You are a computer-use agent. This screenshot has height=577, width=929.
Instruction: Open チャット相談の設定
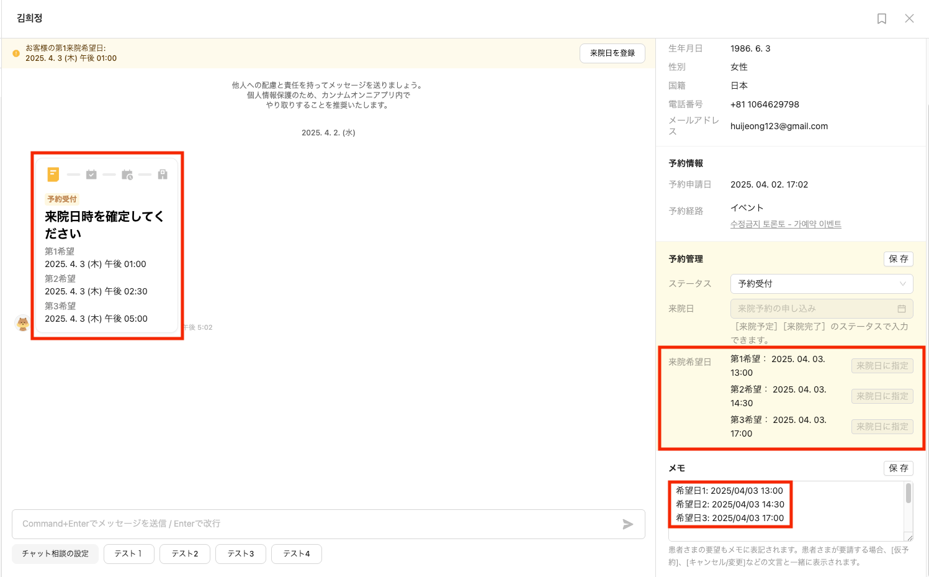tap(55, 554)
